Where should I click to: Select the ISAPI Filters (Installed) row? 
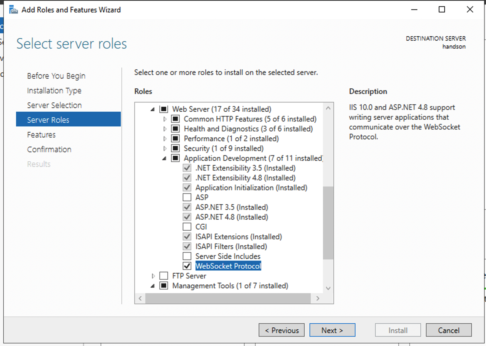231,246
